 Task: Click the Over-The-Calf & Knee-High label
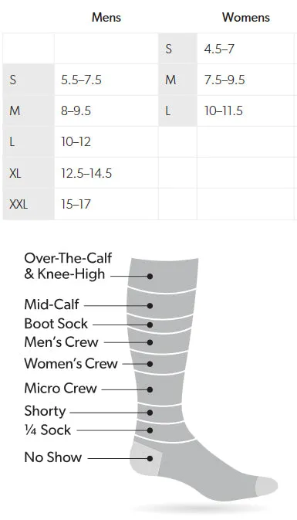coord(68,267)
